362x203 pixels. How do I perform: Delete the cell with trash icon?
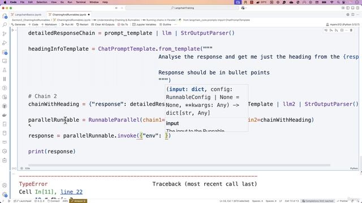351,30
